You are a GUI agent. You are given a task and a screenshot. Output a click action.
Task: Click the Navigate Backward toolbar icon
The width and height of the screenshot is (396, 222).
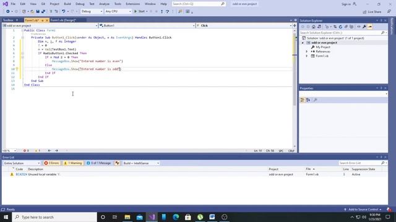click(x=8, y=11)
